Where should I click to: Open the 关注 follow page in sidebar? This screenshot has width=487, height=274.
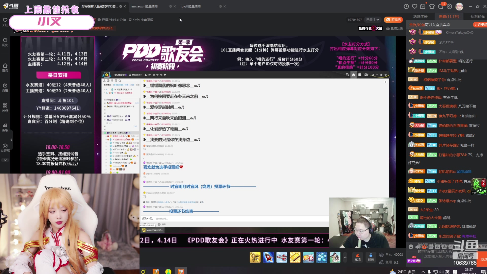pyautogui.click(x=5, y=22)
